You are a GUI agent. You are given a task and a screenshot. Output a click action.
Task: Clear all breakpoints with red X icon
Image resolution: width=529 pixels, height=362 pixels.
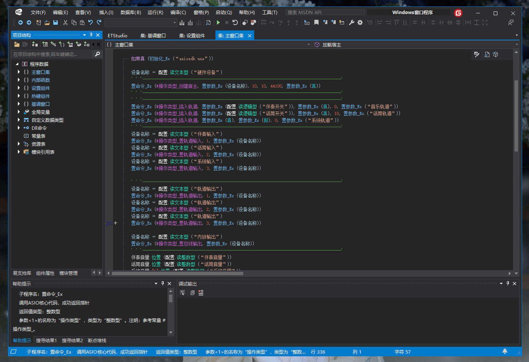[x=253, y=23]
